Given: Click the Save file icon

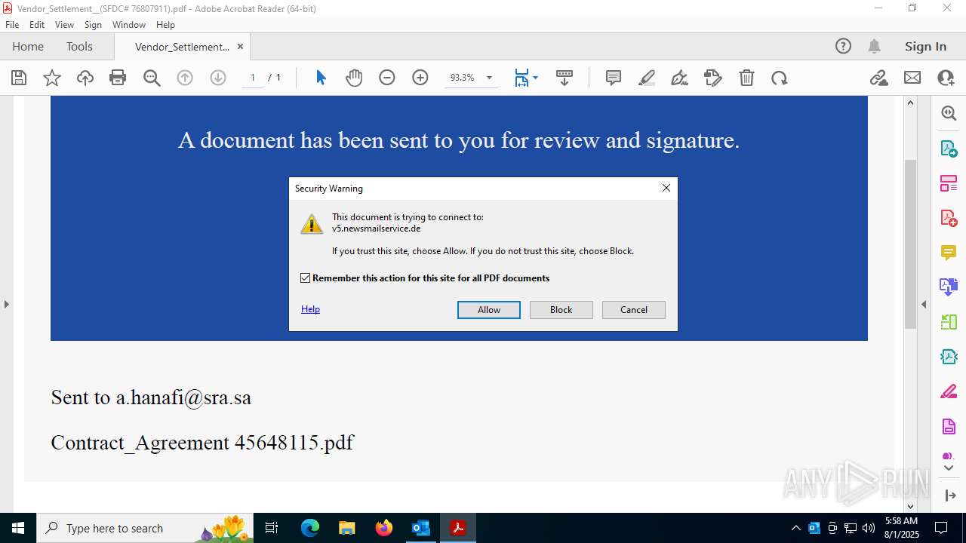Looking at the screenshot, I should pos(19,78).
